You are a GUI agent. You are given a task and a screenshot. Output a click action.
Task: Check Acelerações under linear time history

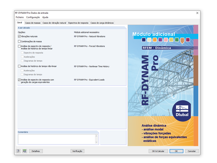(22, 57)
